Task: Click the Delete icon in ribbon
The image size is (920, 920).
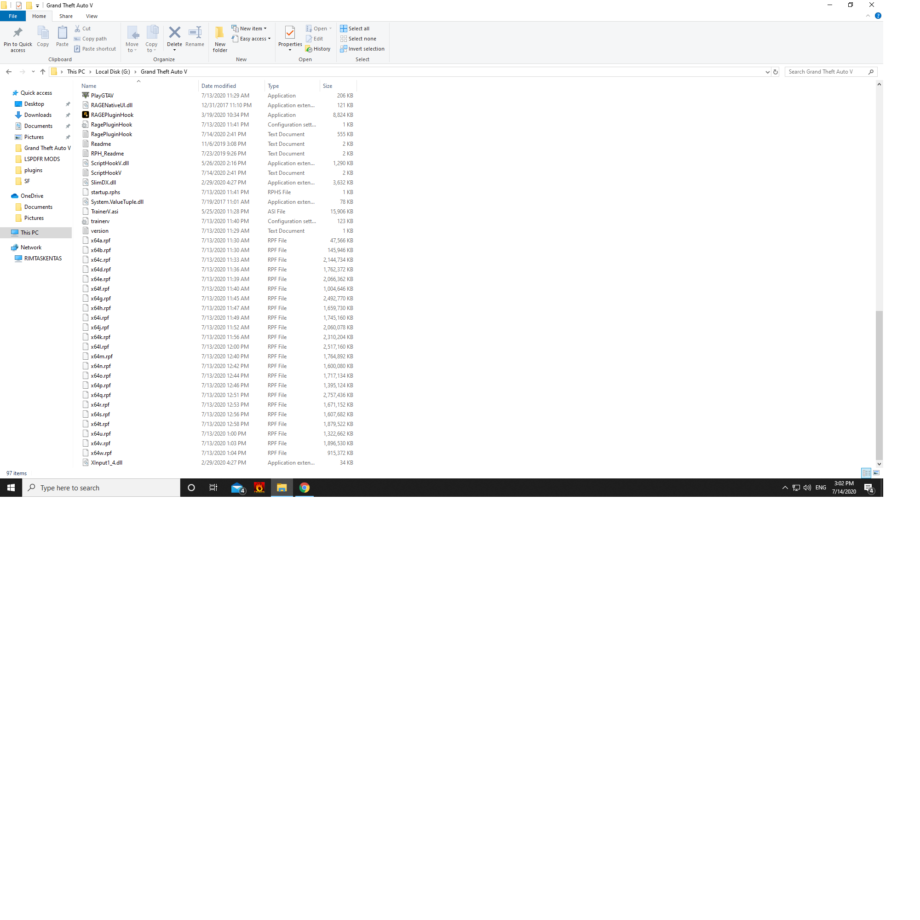Action: pyautogui.click(x=174, y=33)
